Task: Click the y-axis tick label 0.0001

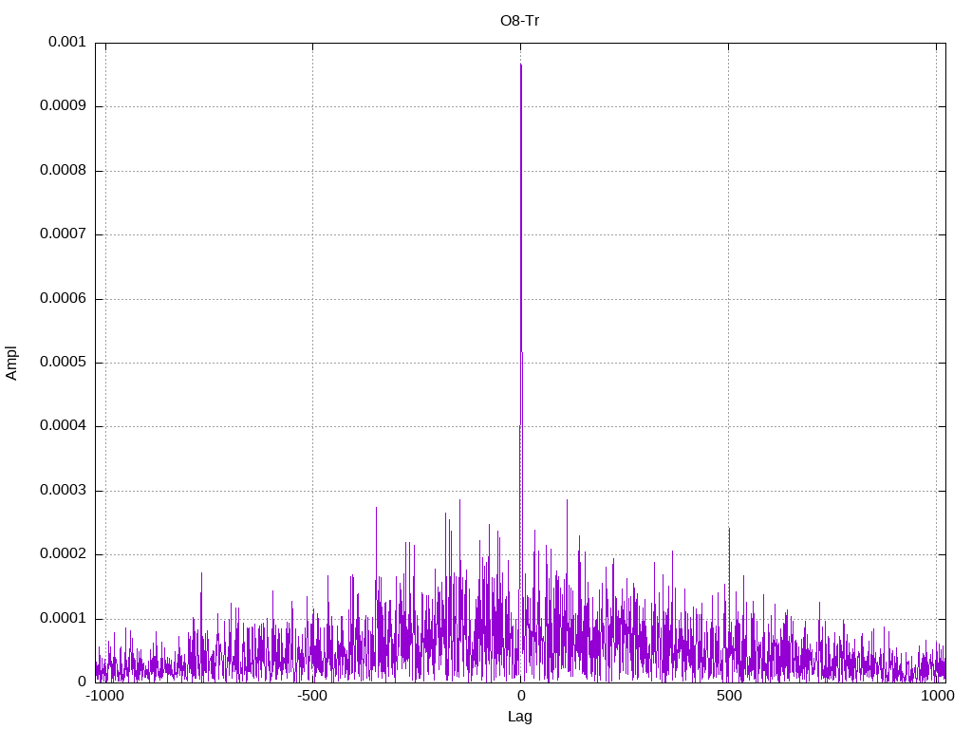Action: tap(63, 619)
